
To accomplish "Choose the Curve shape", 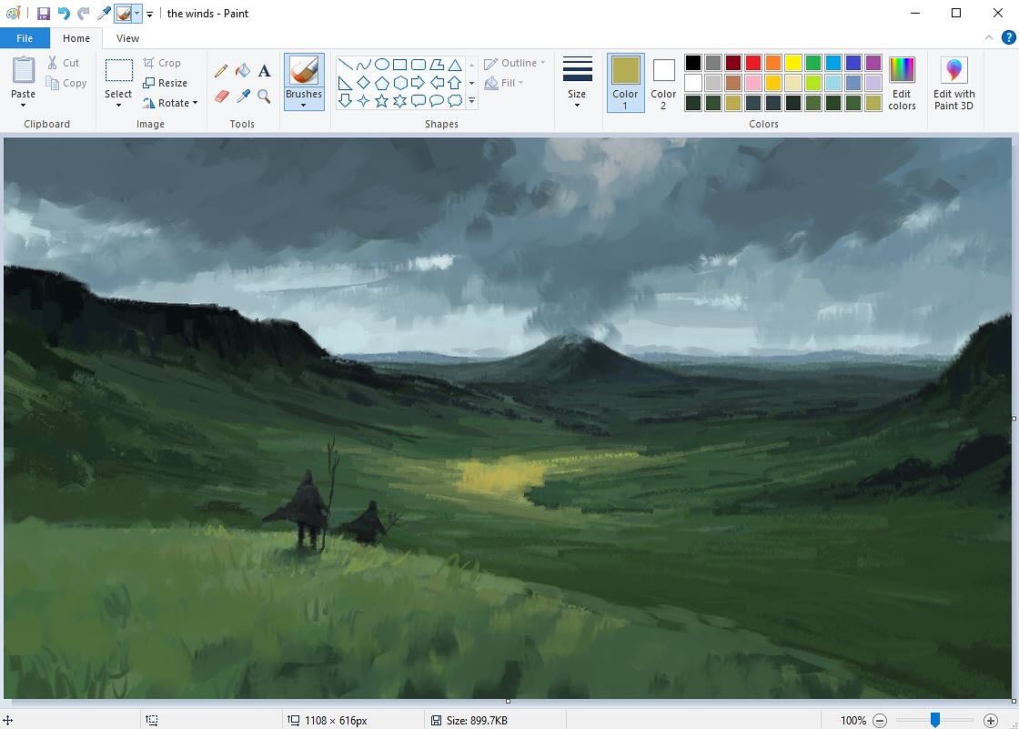I will [x=364, y=65].
